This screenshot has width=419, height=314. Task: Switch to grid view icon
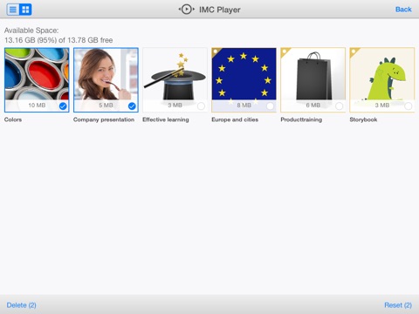pyautogui.click(x=25, y=10)
